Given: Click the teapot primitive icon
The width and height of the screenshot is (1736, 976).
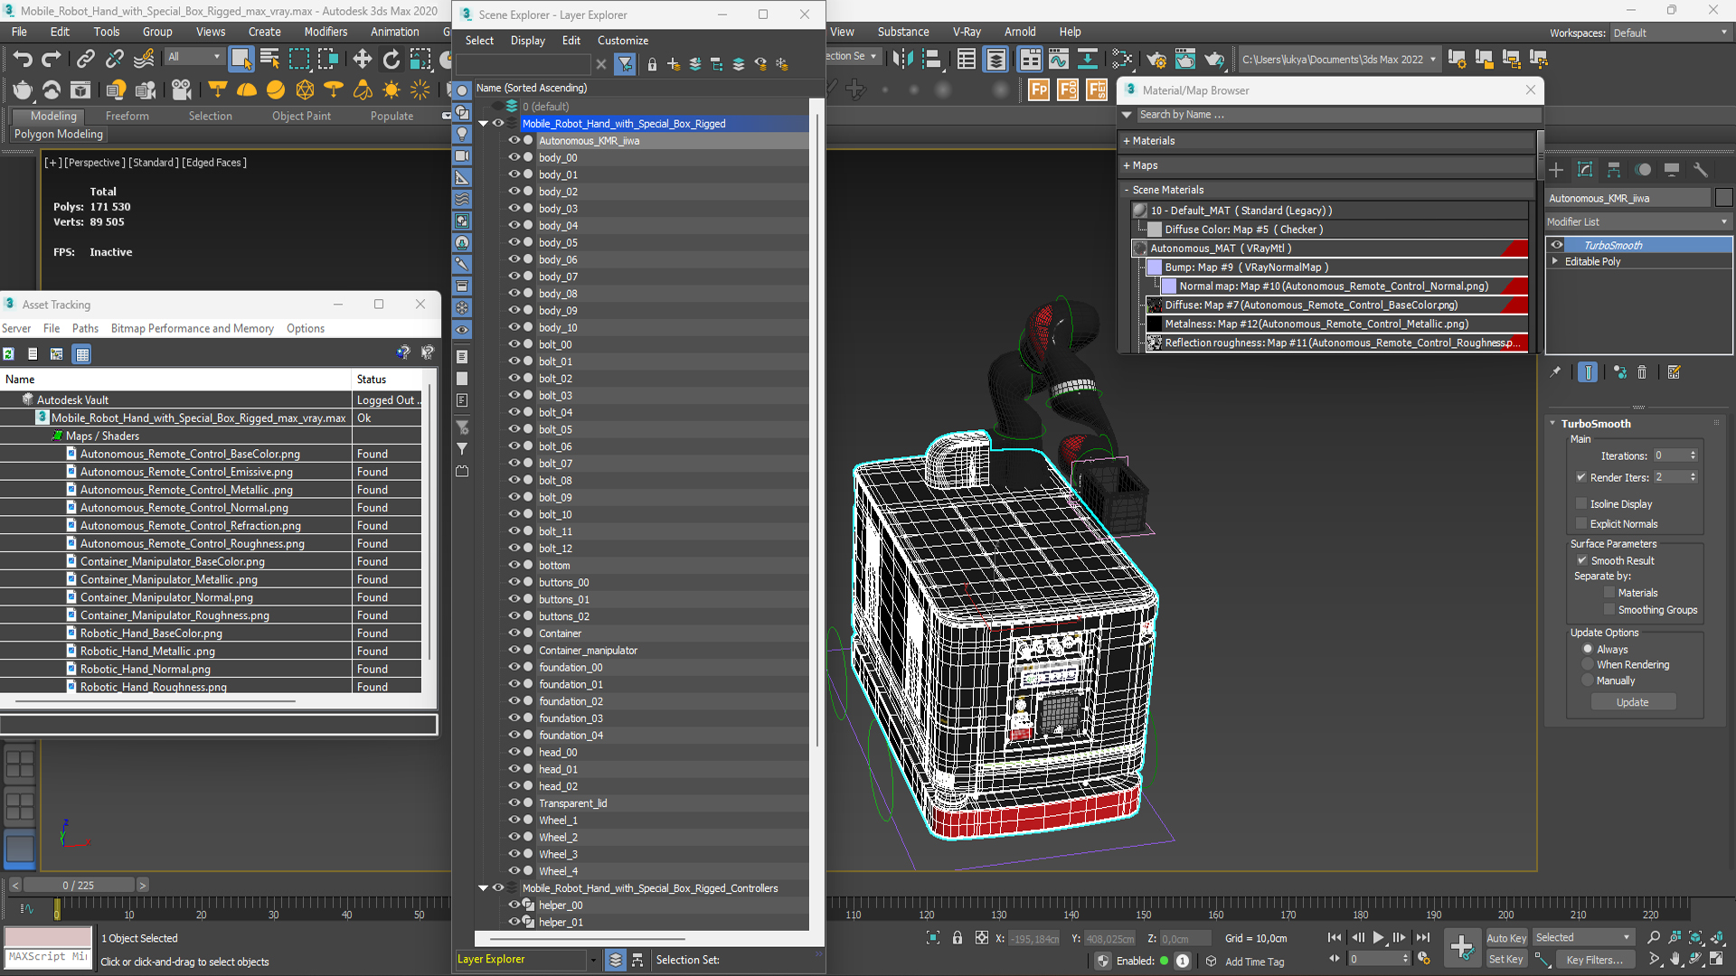Looking at the screenshot, I should pos(23,89).
